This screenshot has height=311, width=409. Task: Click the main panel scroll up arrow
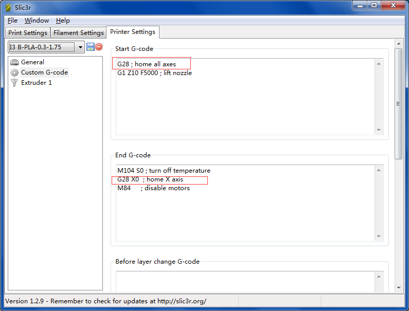(399, 44)
